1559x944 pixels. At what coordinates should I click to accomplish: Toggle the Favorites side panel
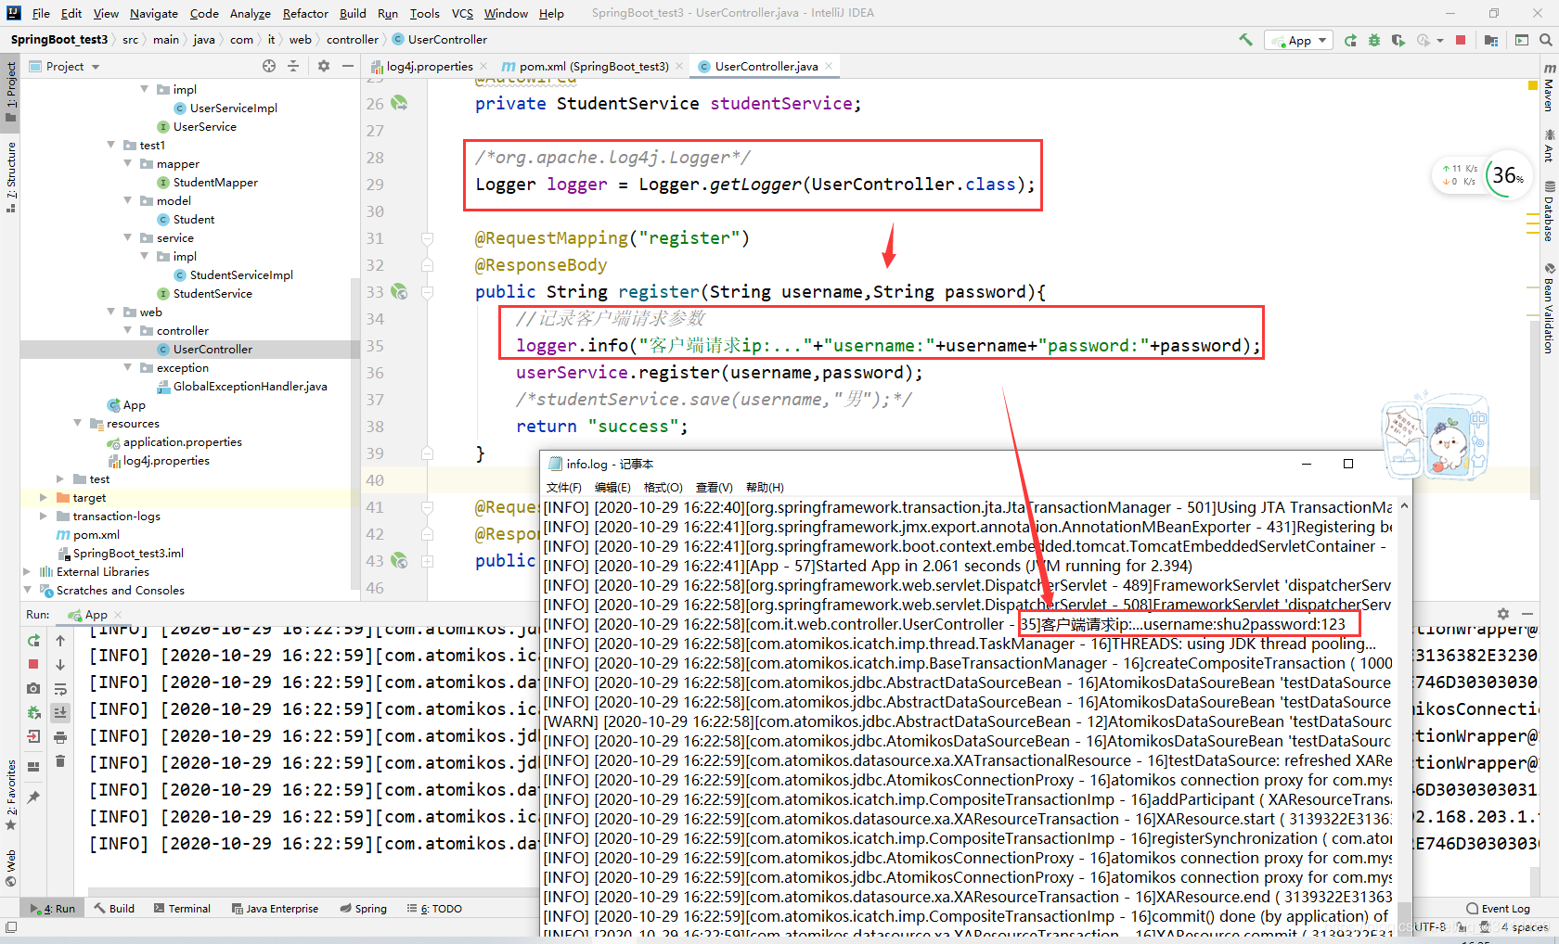[x=11, y=796]
